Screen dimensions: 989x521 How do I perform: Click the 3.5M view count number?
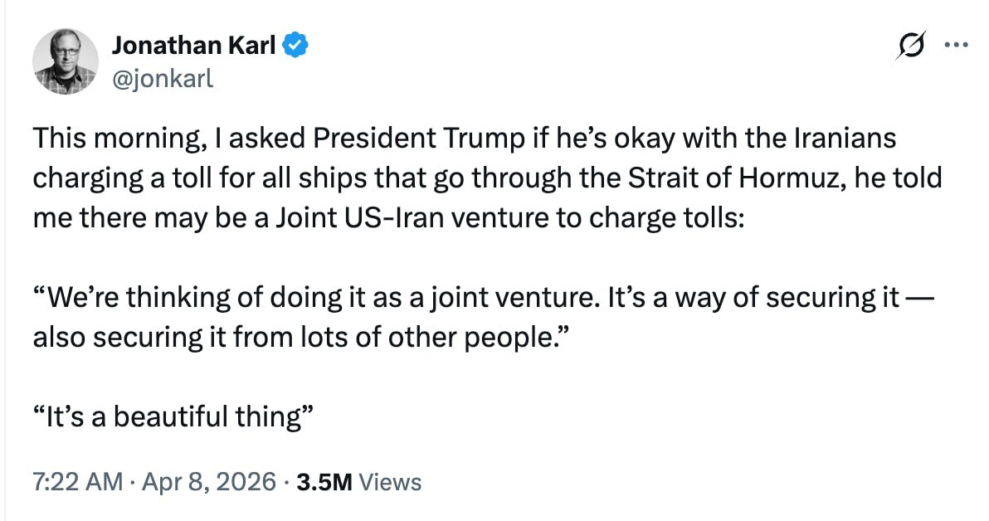[x=323, y=482]
